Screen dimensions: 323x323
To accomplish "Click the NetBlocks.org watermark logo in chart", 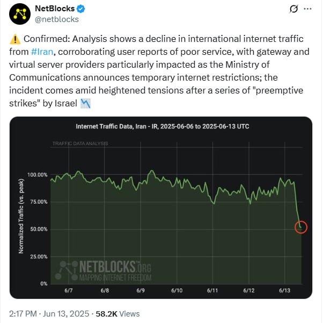I will pos(104,271).
